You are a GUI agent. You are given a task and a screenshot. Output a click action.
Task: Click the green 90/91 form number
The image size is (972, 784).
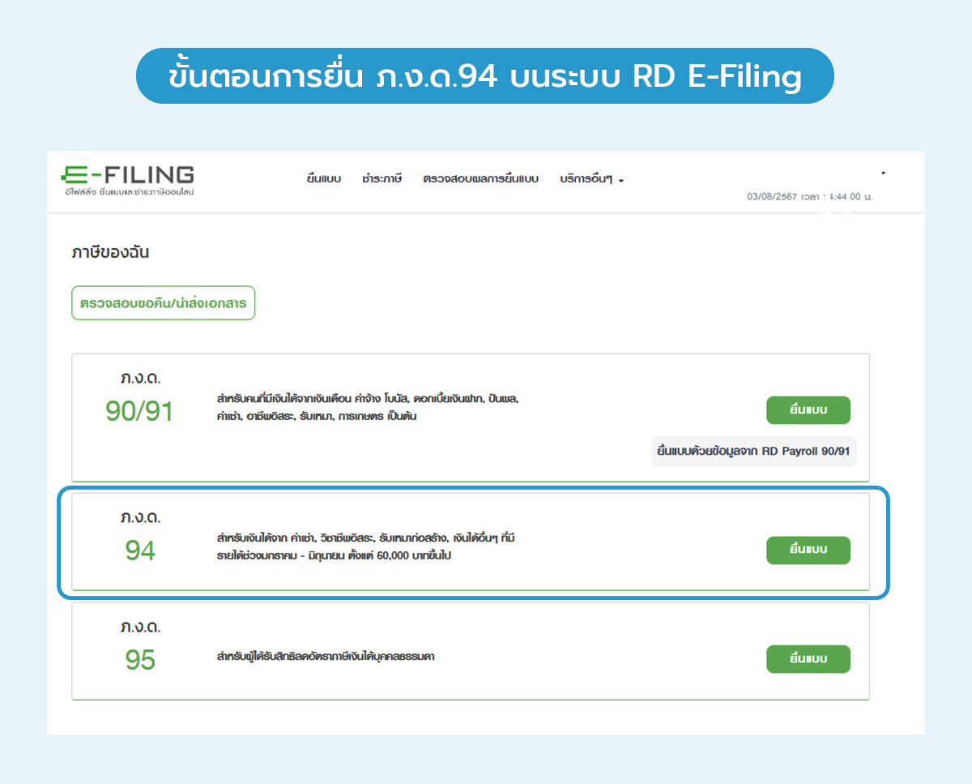pyautogui.click(x=139, y=412)
